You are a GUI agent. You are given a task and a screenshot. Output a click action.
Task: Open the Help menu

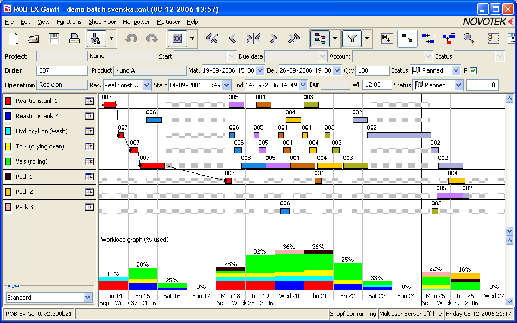click(x=192, y=22)
